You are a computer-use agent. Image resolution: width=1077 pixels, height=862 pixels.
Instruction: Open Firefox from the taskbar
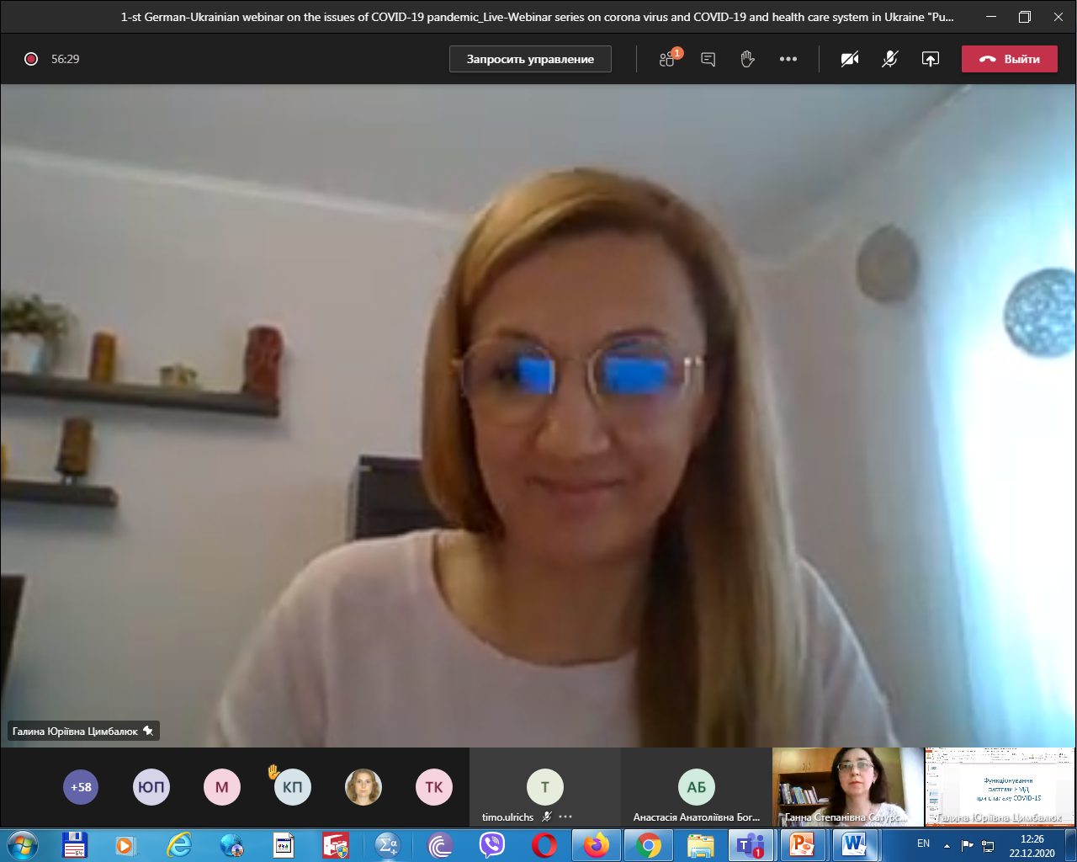[x=596, y=844]
